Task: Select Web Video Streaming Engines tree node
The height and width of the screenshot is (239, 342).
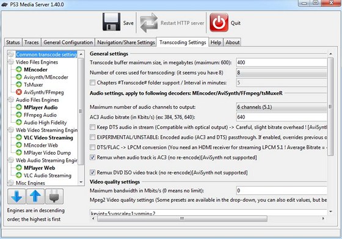Action: (46, 130)
